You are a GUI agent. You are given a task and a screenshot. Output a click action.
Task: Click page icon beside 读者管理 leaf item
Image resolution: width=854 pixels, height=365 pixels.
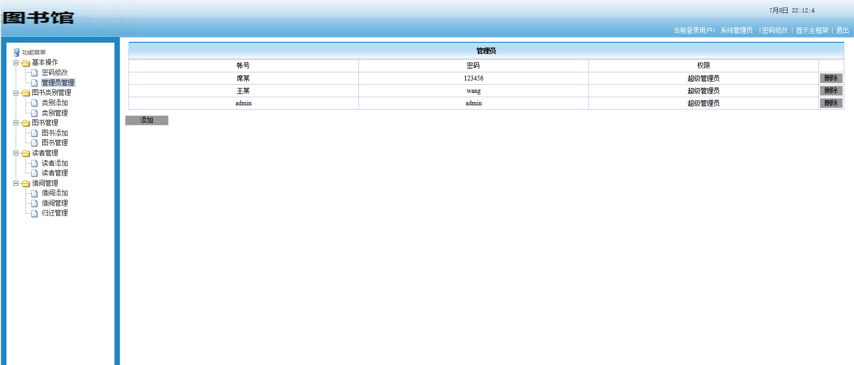pyautogui.click(x=35, y=173)
